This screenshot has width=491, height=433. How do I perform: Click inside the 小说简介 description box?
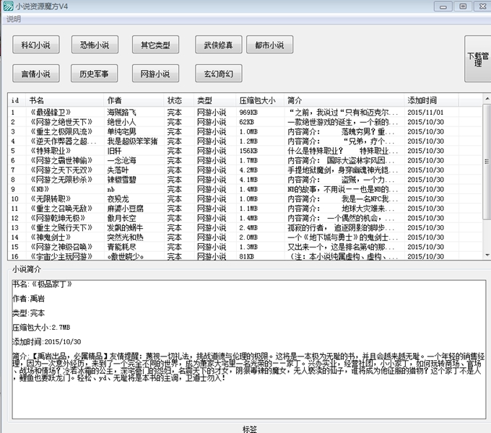point(249,349)
